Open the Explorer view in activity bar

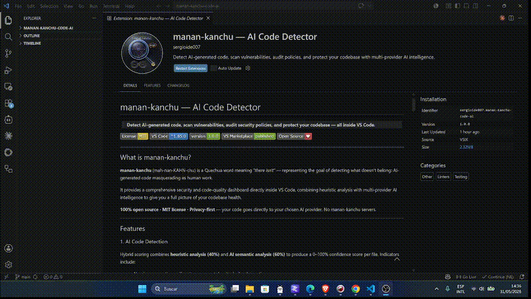9,21
